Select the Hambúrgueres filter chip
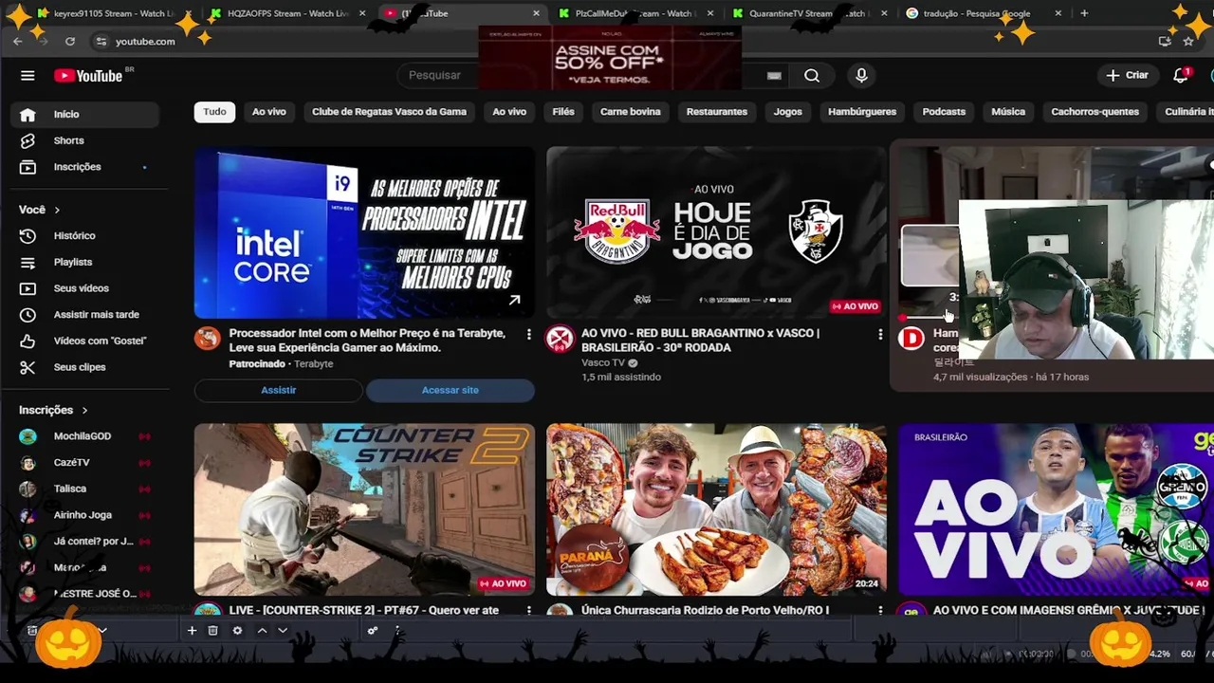This screenshot has height=683, width=1214. click(x=862, y=112)
